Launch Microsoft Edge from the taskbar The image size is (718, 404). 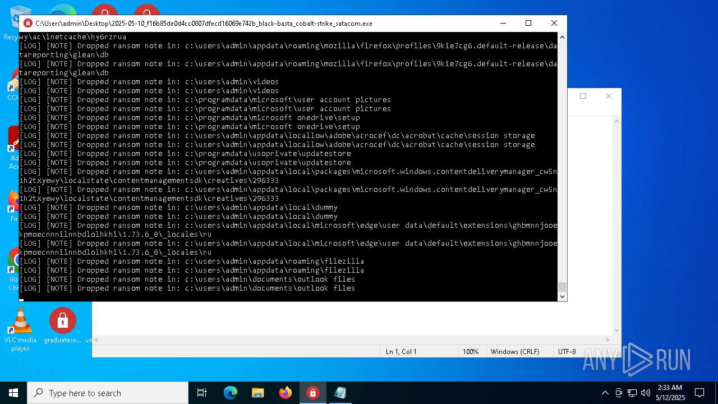coord(231,393)
